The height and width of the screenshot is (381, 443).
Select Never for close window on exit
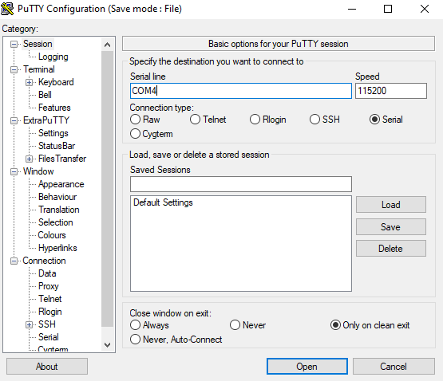coord(247,325)
